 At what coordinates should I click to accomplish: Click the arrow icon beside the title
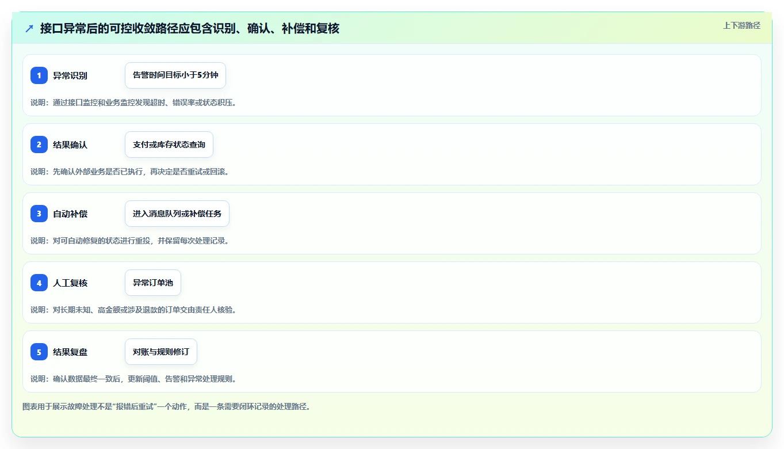[x=29, y=28]
